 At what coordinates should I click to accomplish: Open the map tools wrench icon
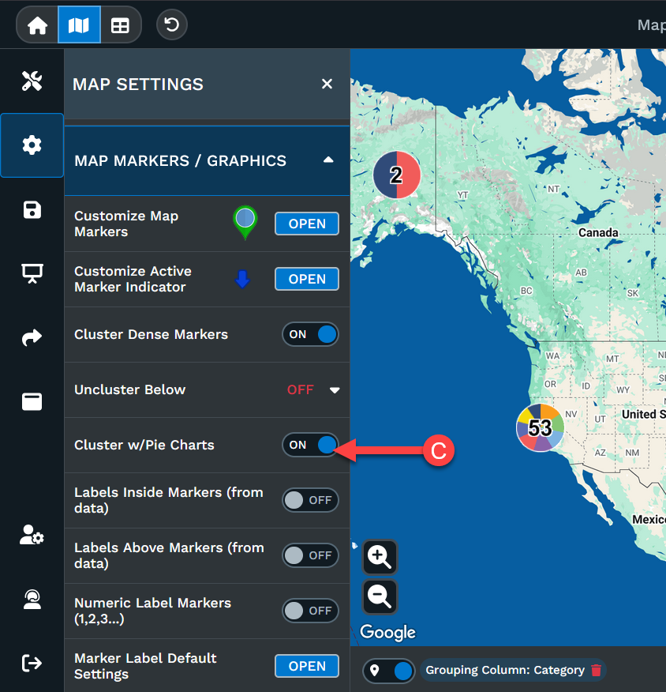32,81
